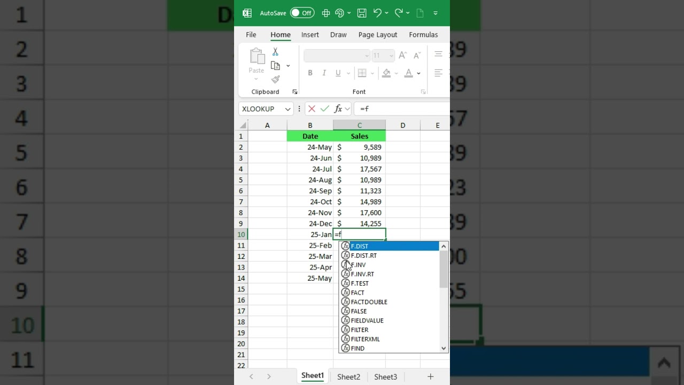
Task: Click Decrease Font Size icon
Action: [416, 56]
